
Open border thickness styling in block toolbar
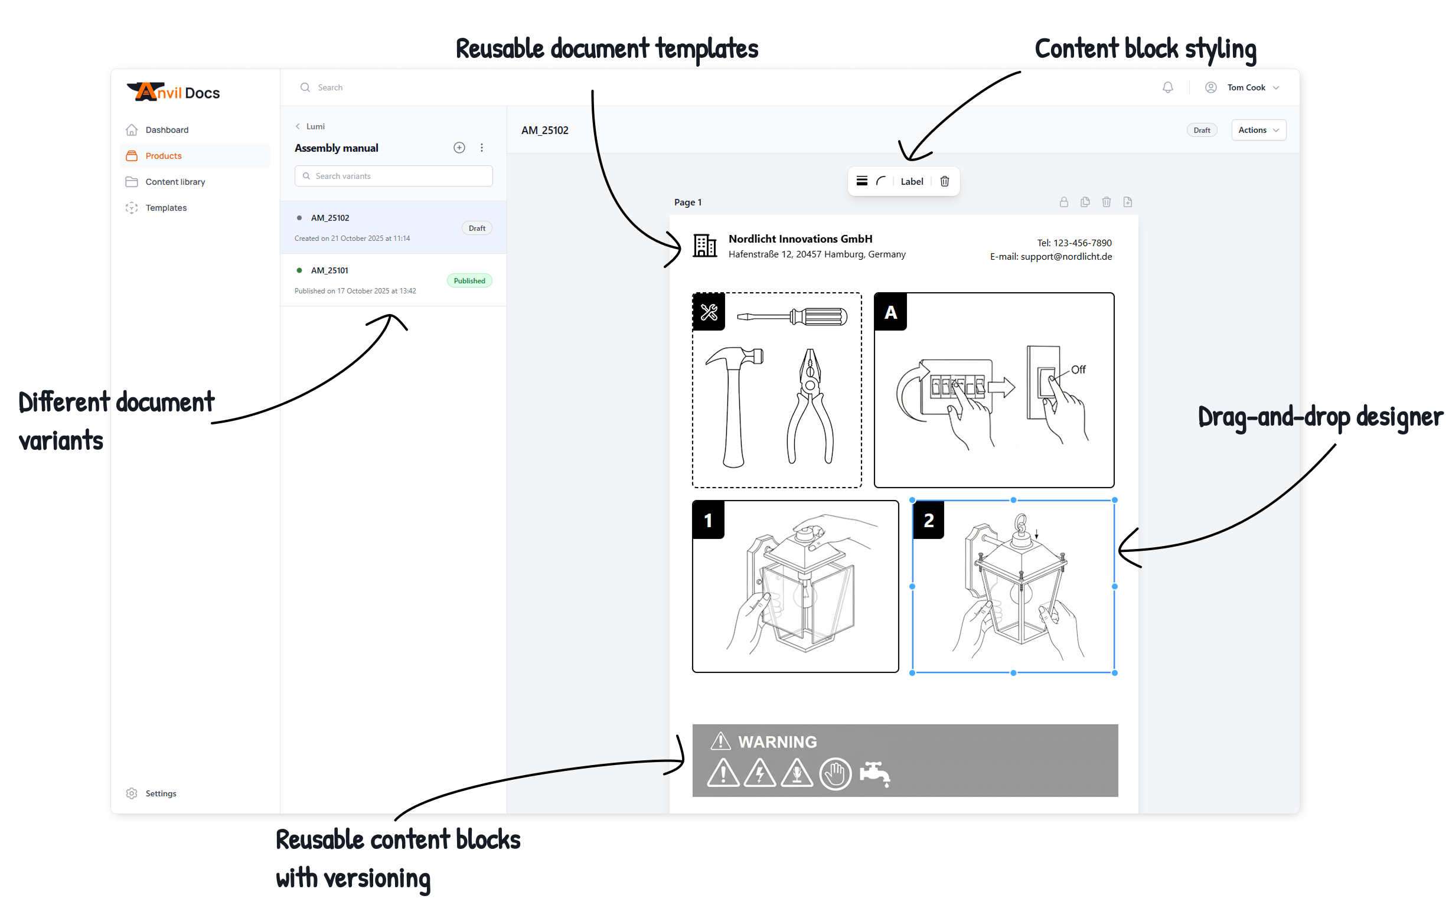[863, 181]
